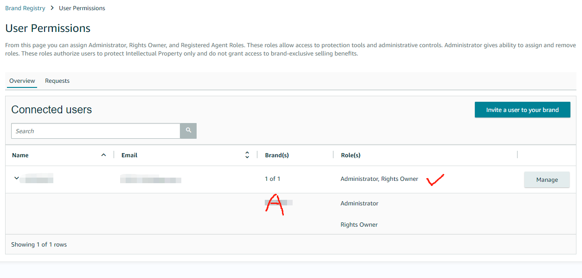Viewport: 582px width, 278px height.
Task: Click the Name column header
Action: (x=20, y=155)
